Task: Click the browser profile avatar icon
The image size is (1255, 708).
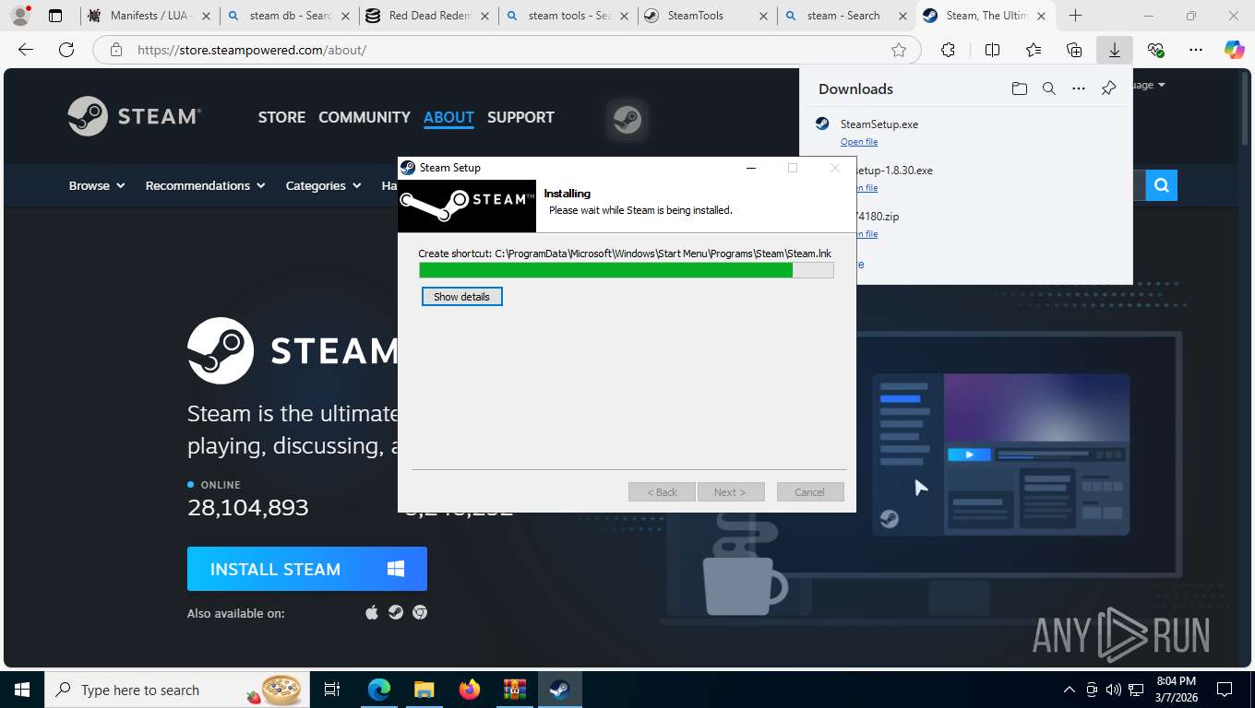Action: coord(19,16)
